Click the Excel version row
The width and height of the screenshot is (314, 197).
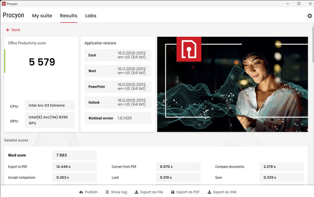[x=118, y=55]
